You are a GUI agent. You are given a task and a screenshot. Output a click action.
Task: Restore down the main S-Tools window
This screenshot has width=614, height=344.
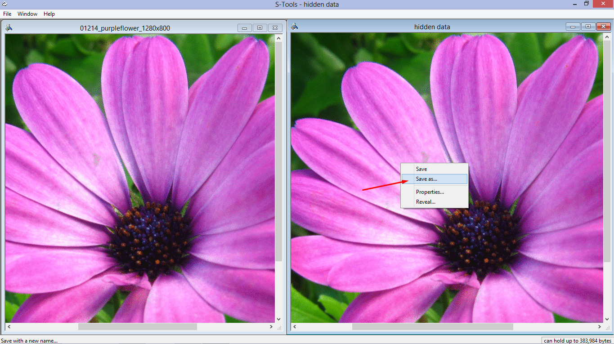tap(587, 4)
